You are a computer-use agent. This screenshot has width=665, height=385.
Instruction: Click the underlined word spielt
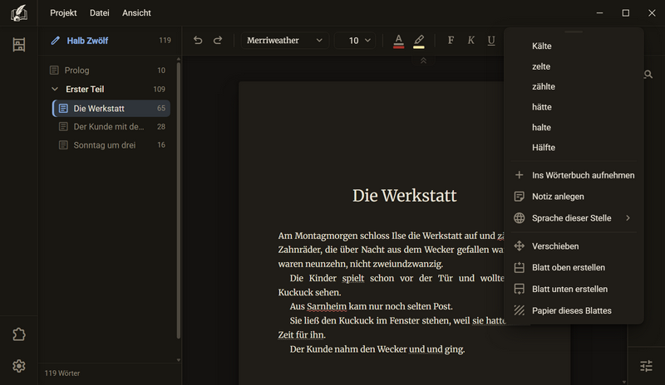click(x=353, y=278)
